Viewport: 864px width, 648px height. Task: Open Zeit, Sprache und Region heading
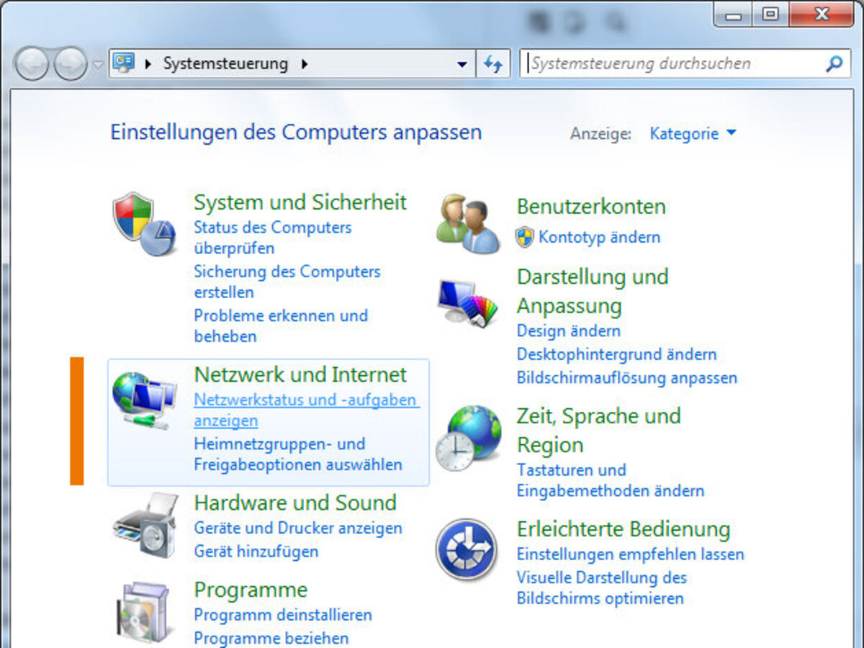(x=598, y=430)
